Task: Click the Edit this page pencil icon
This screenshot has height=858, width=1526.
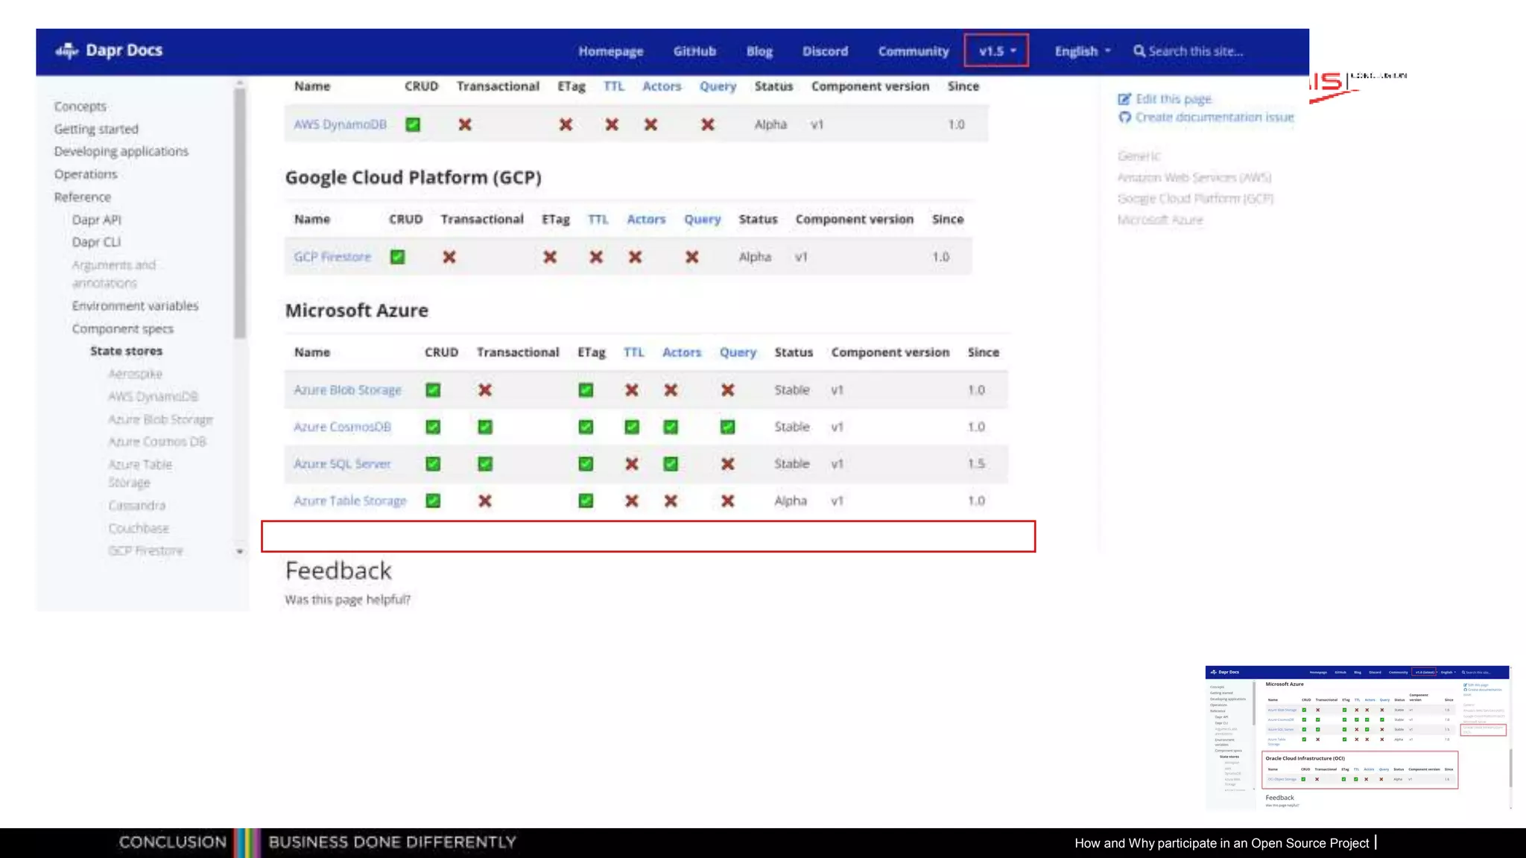Action: click(1124, 99)
